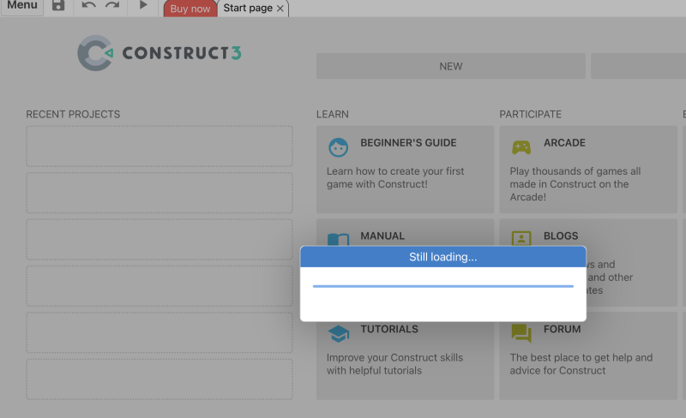Click the Buy now tab
This screenshot has height=418, width=686.
pos(190,9)
